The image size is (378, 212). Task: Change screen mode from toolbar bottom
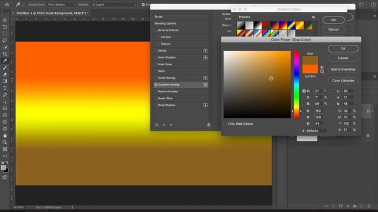tap(5, 177)
